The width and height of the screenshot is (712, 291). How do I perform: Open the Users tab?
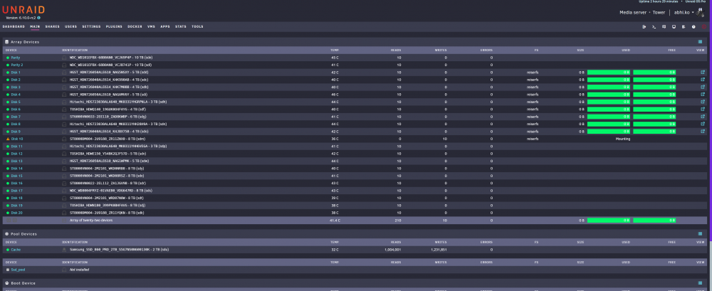click(x=70, y=27)
